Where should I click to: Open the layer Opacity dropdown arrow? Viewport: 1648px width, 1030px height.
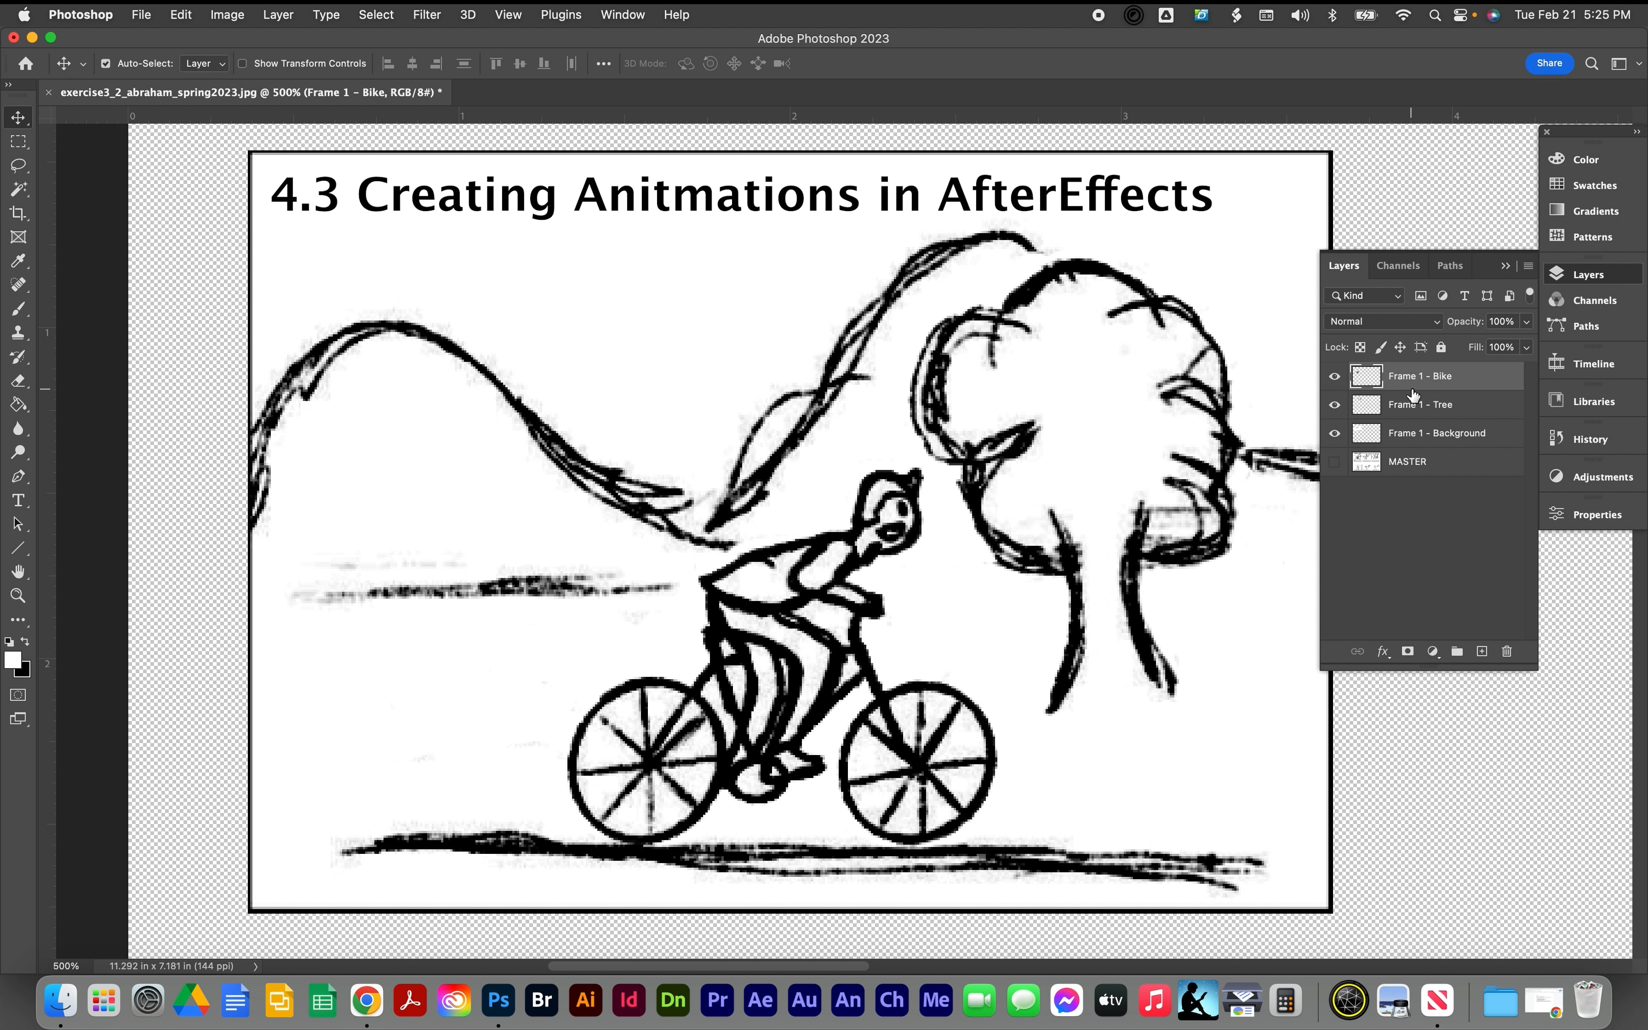click(x=1526, y=321)
